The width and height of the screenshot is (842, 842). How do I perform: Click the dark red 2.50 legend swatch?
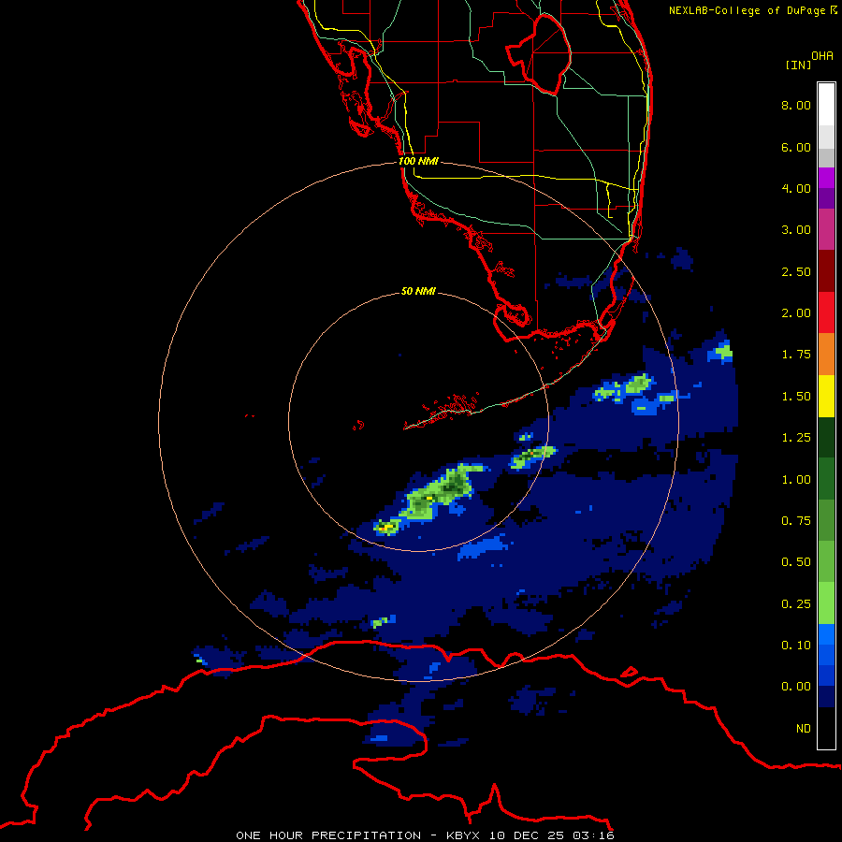[x=826, y=271]
